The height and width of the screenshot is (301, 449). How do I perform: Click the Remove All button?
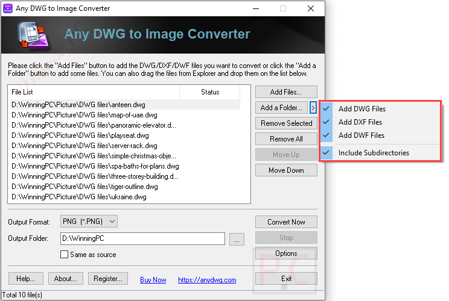click(286, 139)
